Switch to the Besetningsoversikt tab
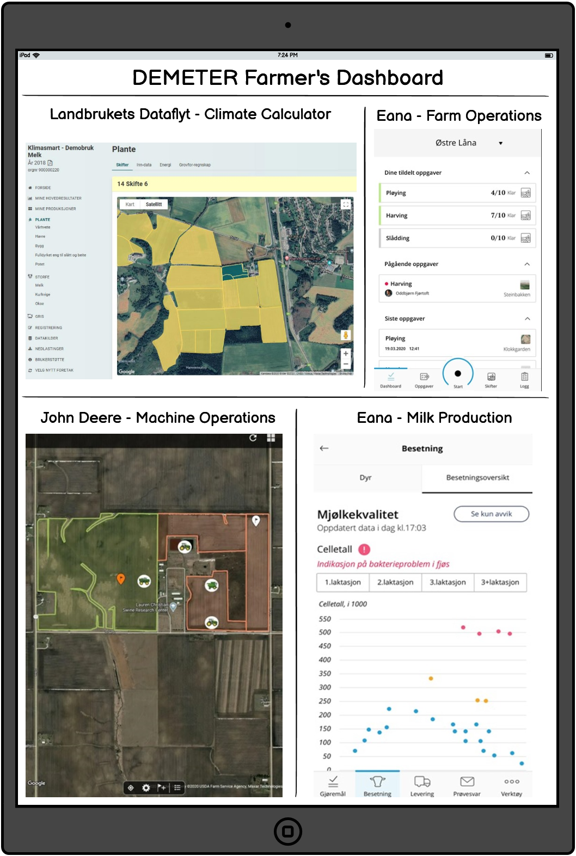 [x=477, y=478]
